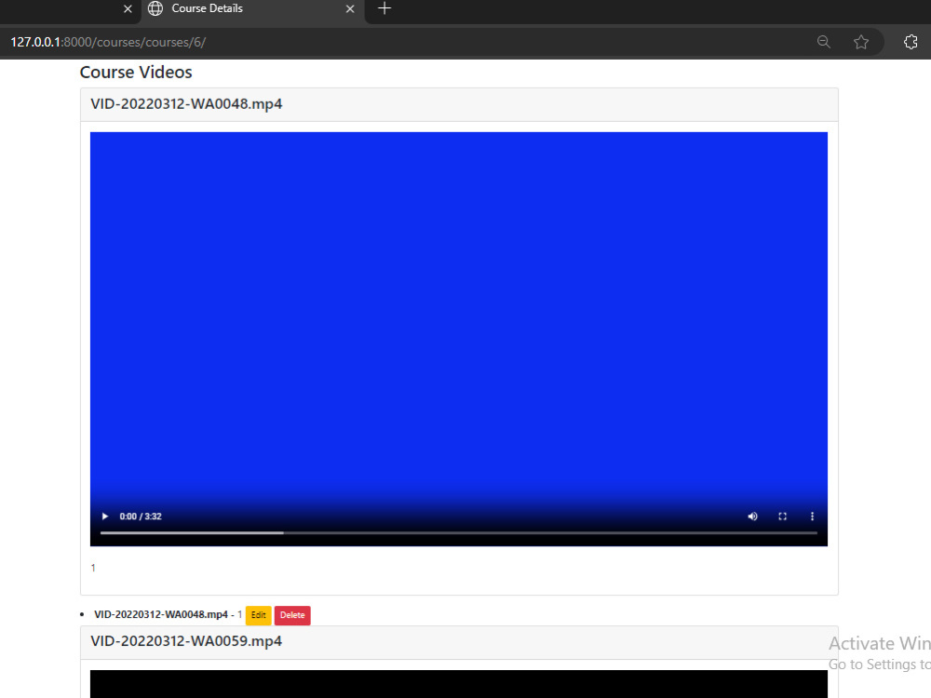
Task: Click the VID-20220312-WA0059.mp4 card header
Action: (x=459, y=641)
